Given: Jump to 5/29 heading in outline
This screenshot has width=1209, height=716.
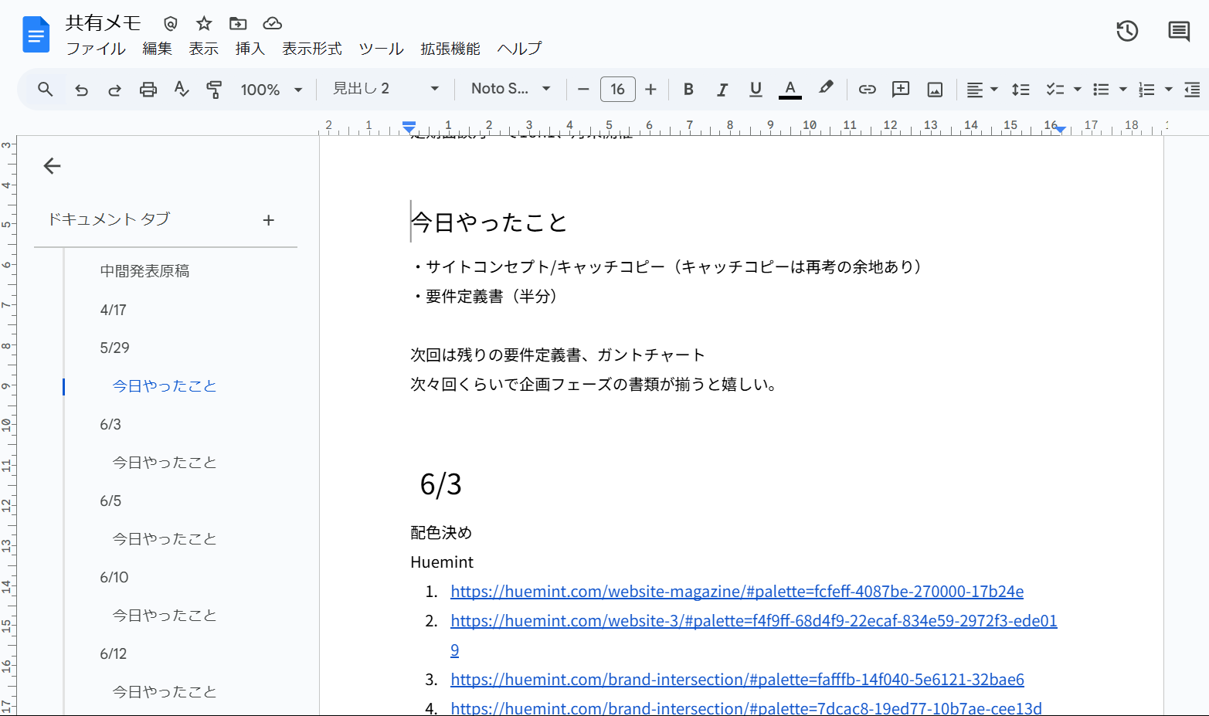Looking at the screenshot, I should pyautogui.click(x=114, y=348).
